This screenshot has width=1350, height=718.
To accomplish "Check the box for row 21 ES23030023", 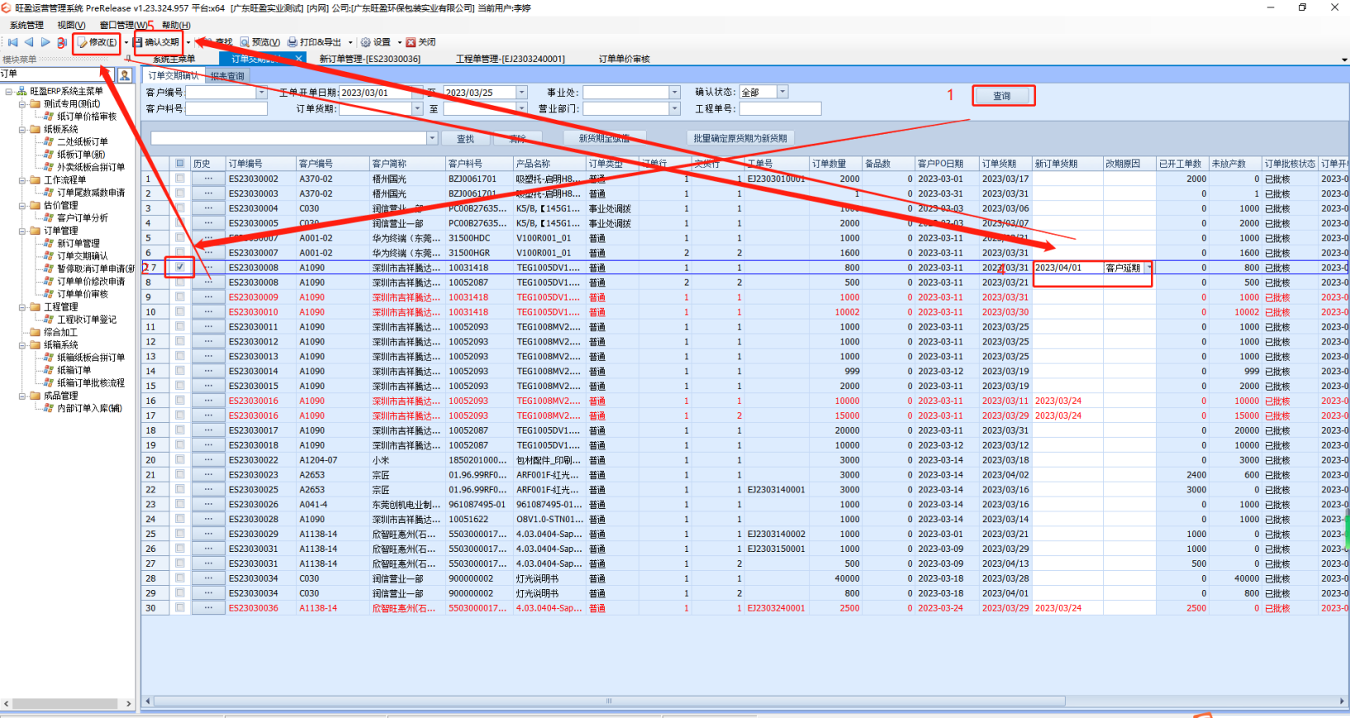I will (x=180, y=475).
